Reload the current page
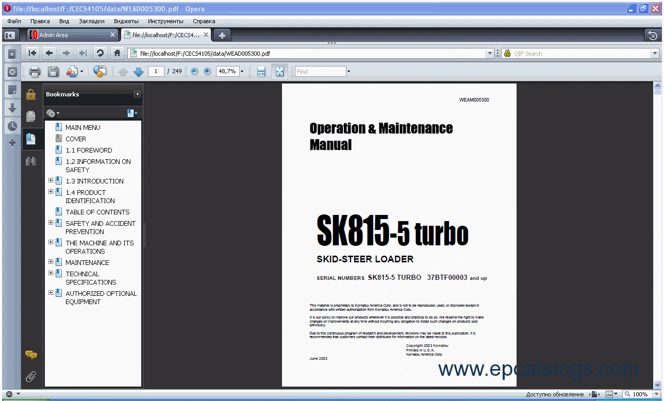 point(100,53)
